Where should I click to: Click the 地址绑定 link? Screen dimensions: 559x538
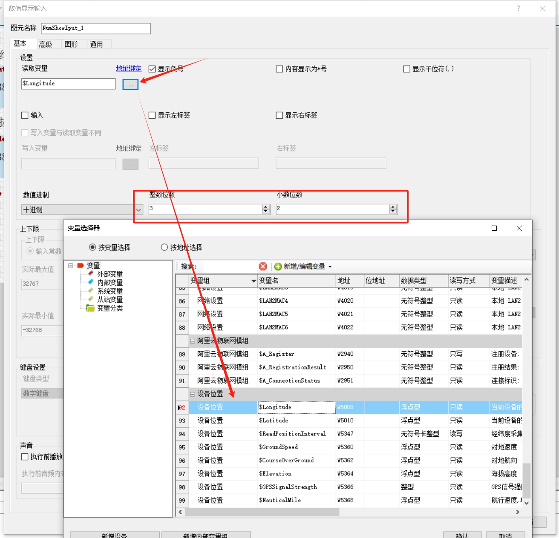(129, 68)
